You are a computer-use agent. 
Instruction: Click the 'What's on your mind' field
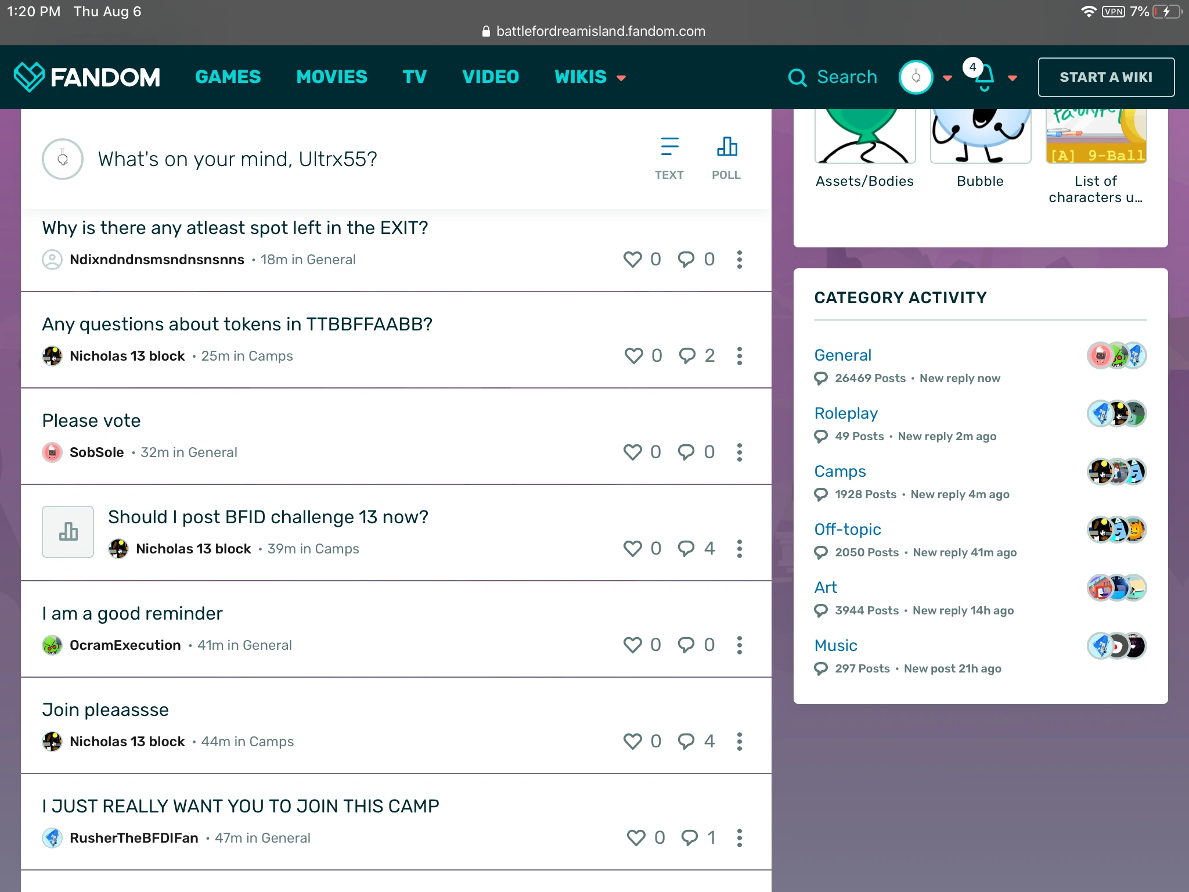tap(238, 159)
